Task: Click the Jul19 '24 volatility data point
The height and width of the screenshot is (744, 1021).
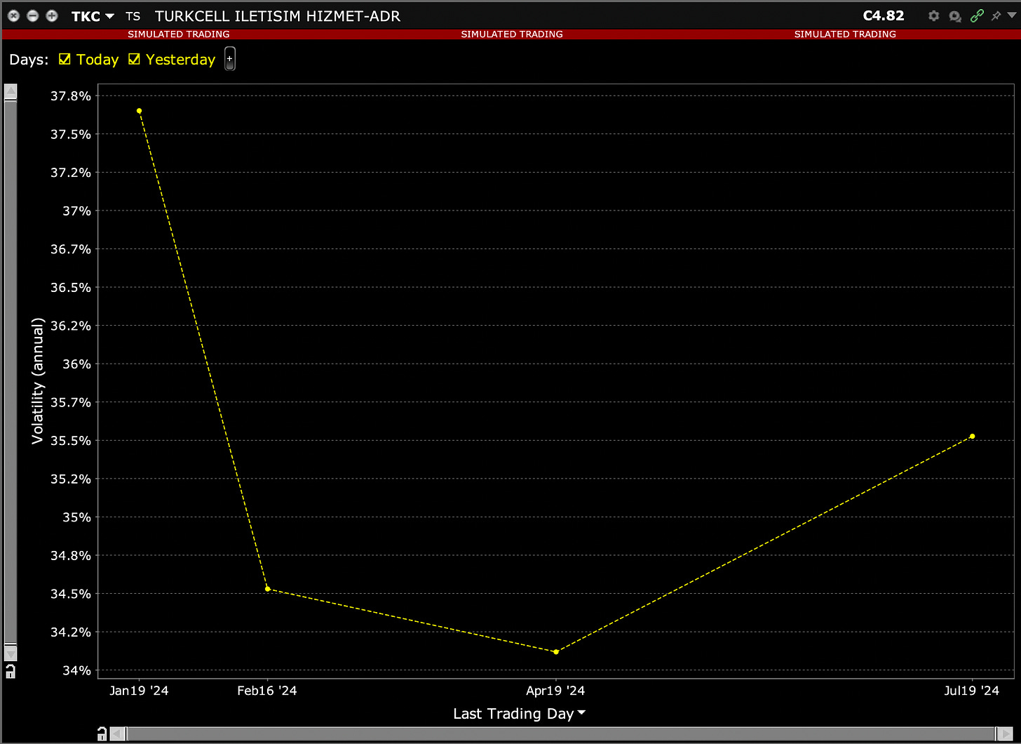Action: click(972, 437)
